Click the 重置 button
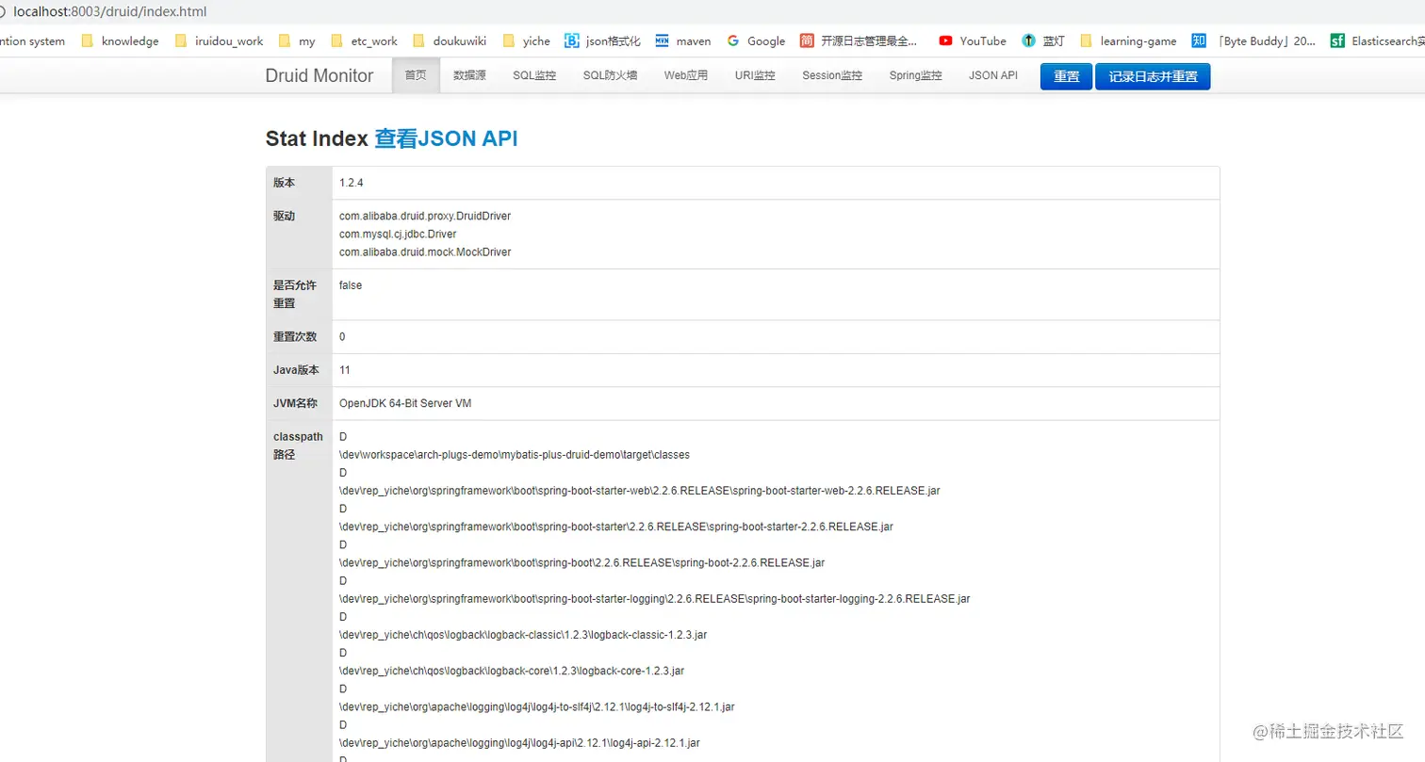1425x762 pixels. (1066, 77)
